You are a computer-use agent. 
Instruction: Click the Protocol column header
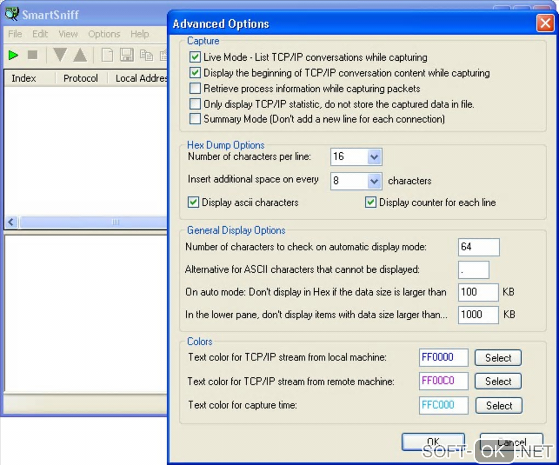pos(82,78)
